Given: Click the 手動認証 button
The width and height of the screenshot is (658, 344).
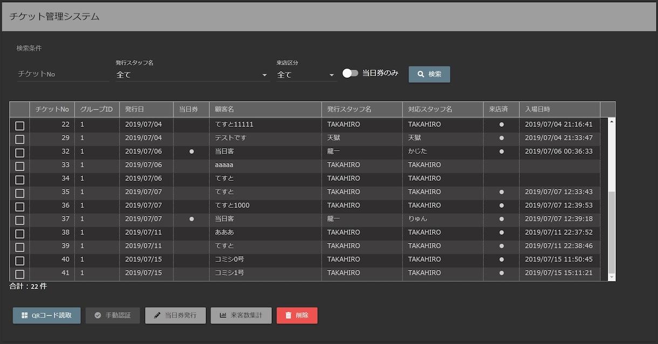Looking at the screenshot, I should click(x=113, y=315).
